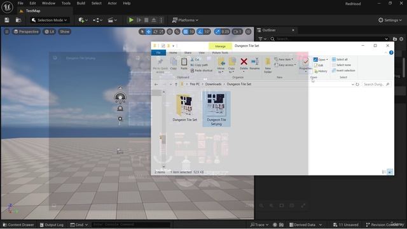This screenshot has height=229, width=407.
Task: Click the Skip/Advance frame button
Action: (x=139, y=20)
